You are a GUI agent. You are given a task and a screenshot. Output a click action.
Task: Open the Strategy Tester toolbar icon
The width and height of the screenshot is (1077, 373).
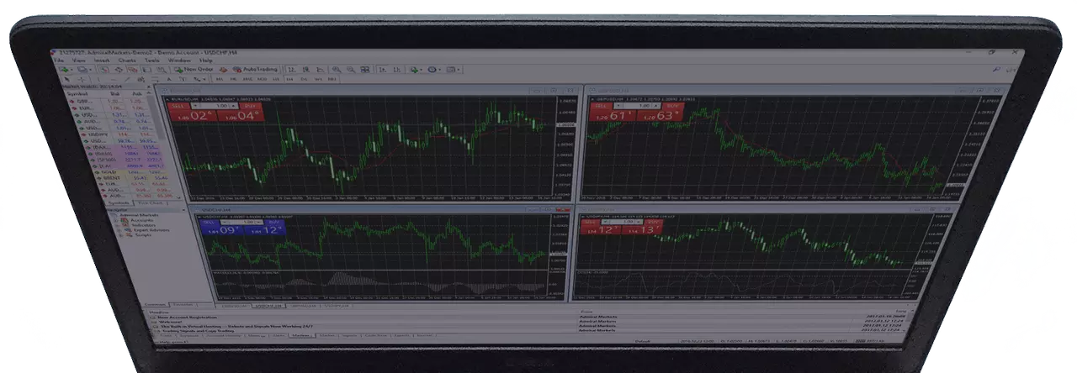(x=162, y=70)
